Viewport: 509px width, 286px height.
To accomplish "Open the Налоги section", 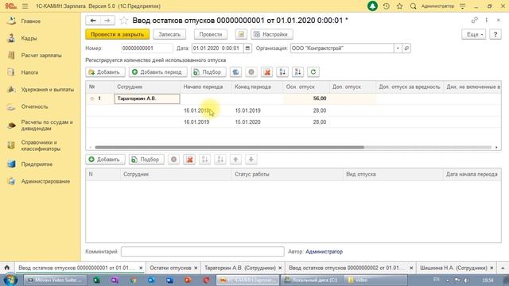I will (x=29, y=72).
